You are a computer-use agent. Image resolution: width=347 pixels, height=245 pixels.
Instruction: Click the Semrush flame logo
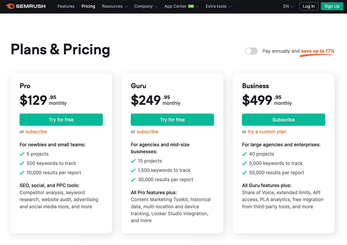point(10,6)
